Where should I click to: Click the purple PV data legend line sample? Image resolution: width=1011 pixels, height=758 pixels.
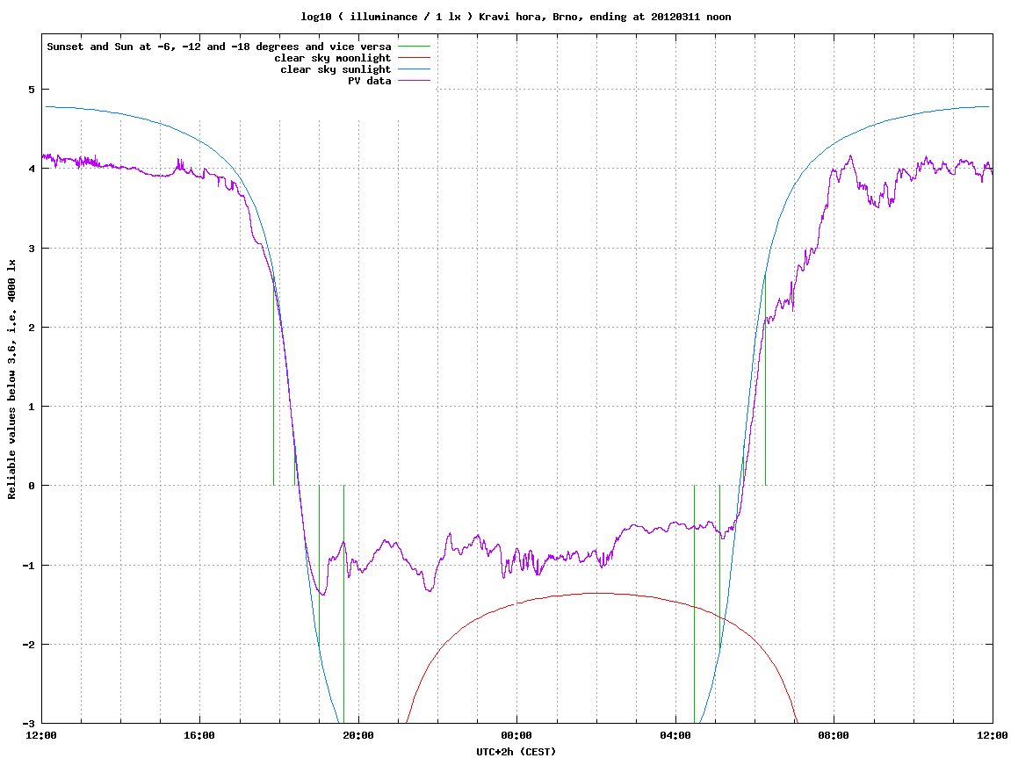coord(414,81)
